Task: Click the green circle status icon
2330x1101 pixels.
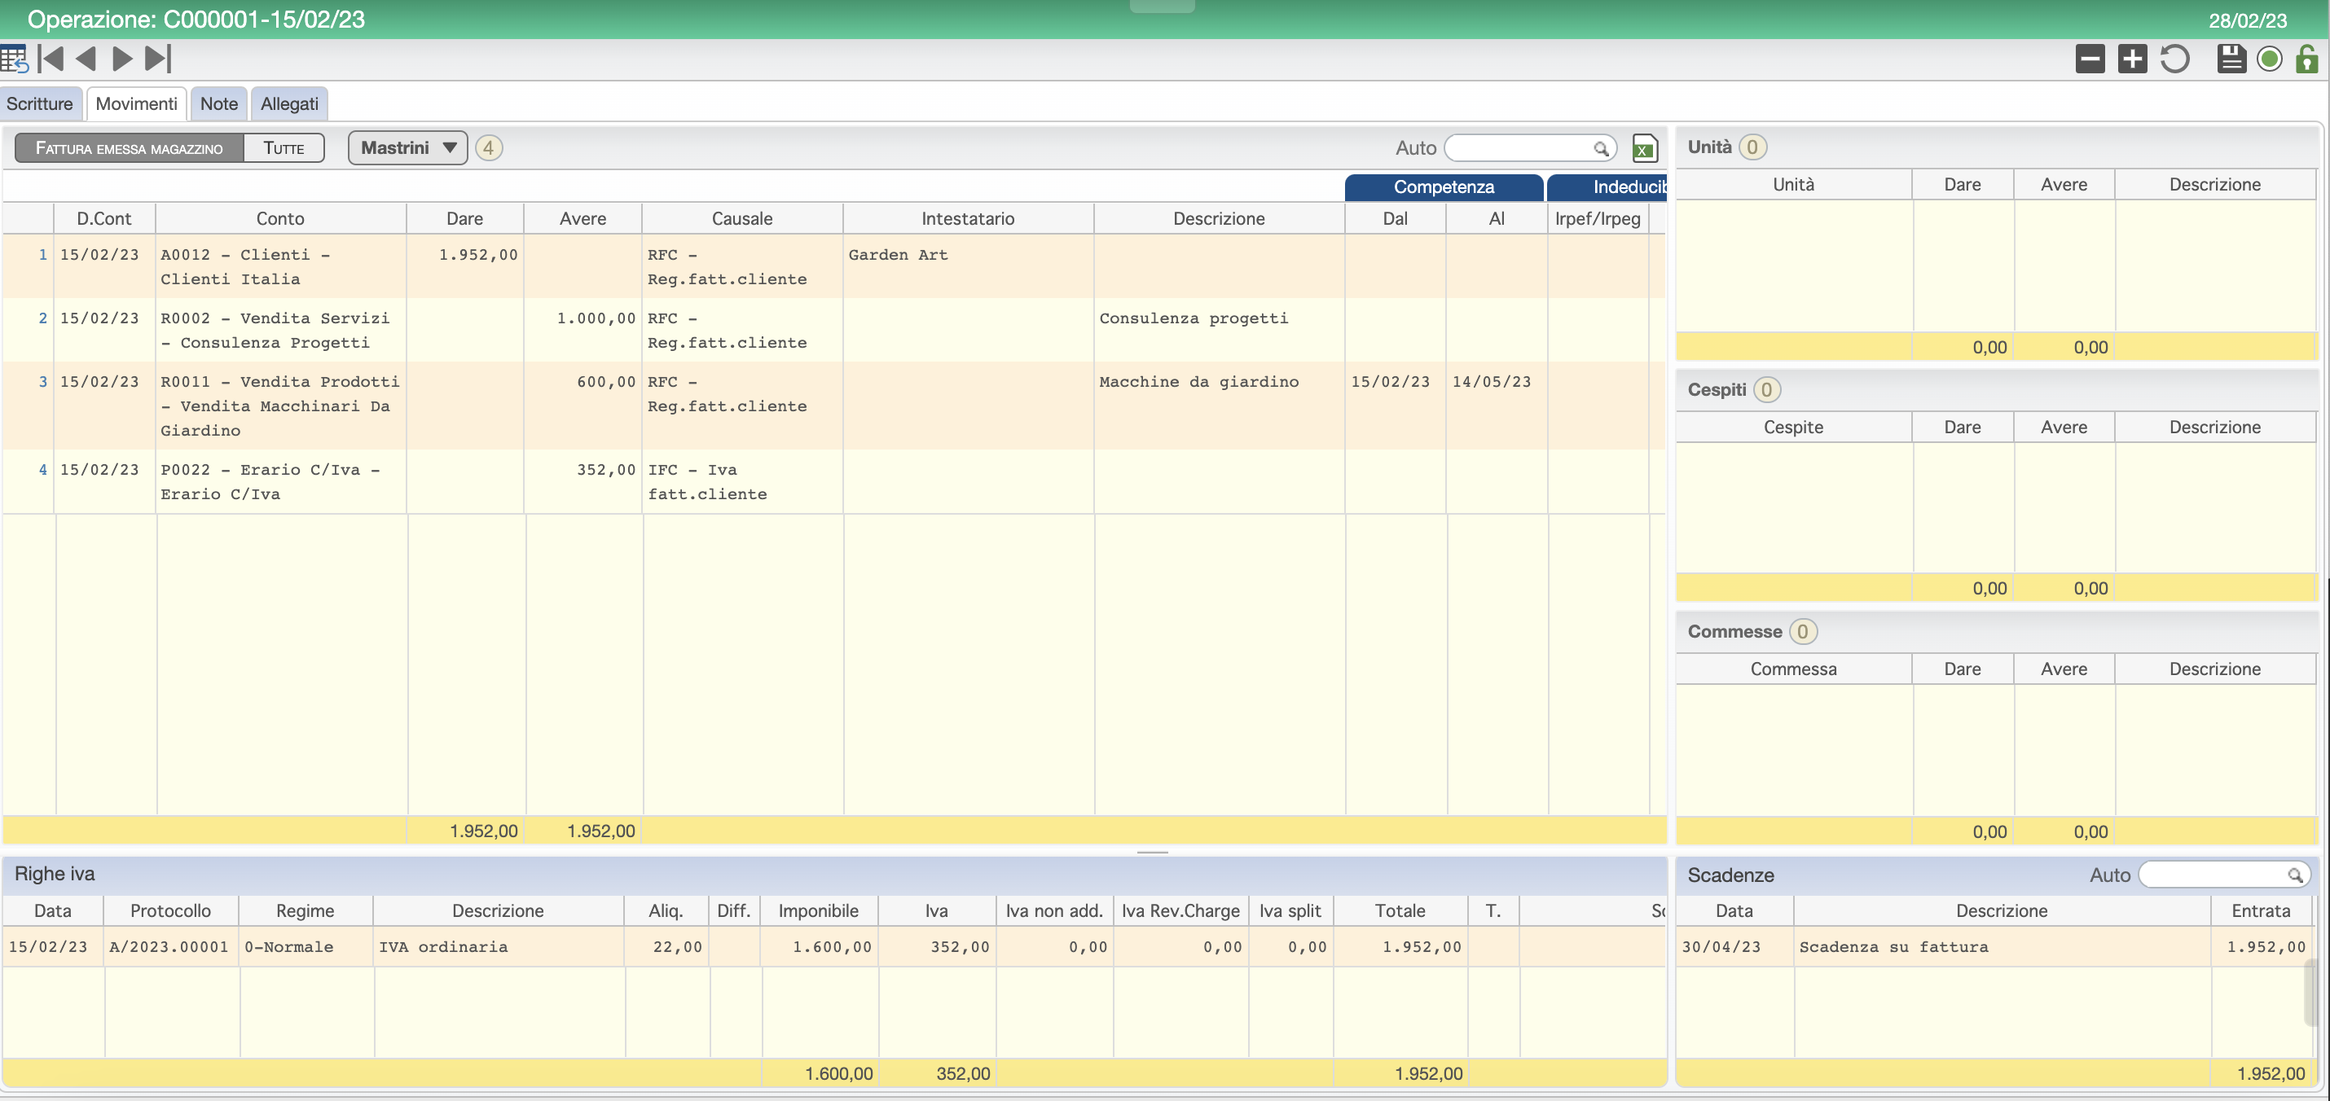Action: coord(2269,59)
